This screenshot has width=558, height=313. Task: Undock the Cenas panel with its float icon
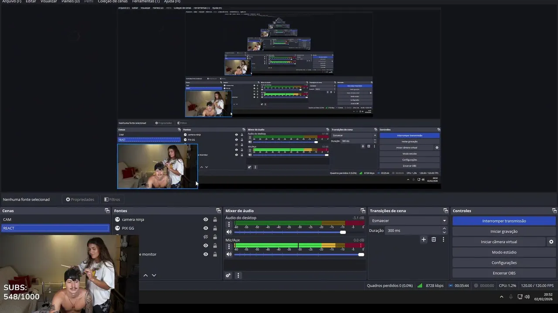(x=107, y=211)
